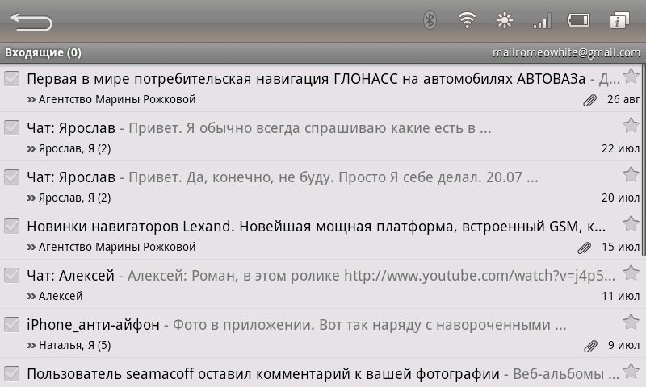Tick checkbox for Чат: Алексей
Viewport: 646px width, 387px height.
click(11, 276)
